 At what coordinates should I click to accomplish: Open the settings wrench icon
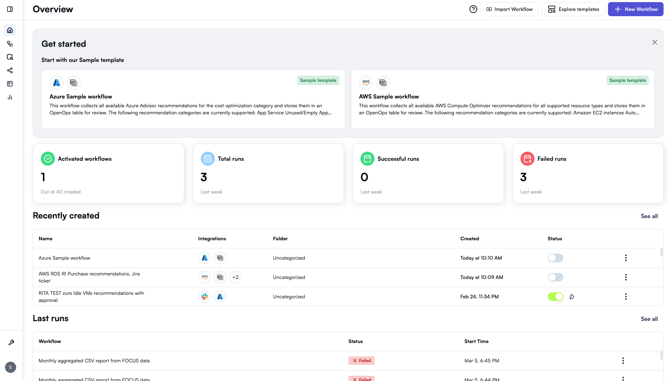11,343
